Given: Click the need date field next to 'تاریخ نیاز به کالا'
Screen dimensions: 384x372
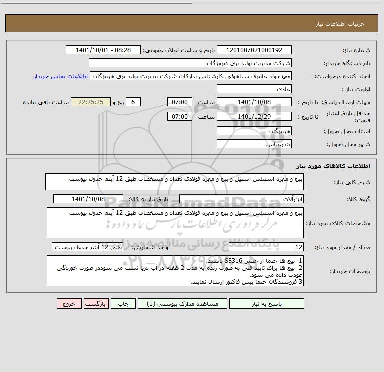Looking at the screenshot, I should point(88,199).
